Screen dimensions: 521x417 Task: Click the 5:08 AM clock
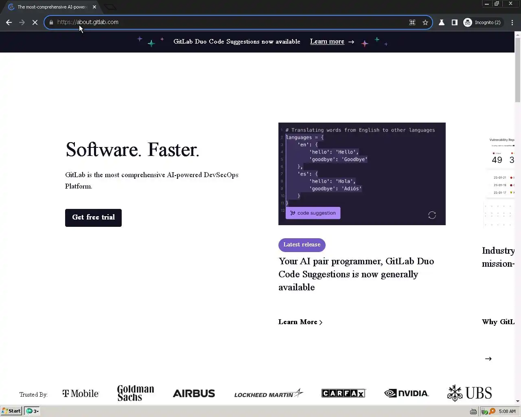[507, 411]
